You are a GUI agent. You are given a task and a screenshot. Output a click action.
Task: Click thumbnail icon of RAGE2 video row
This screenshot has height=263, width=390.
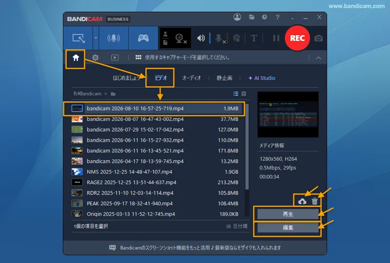77,182
